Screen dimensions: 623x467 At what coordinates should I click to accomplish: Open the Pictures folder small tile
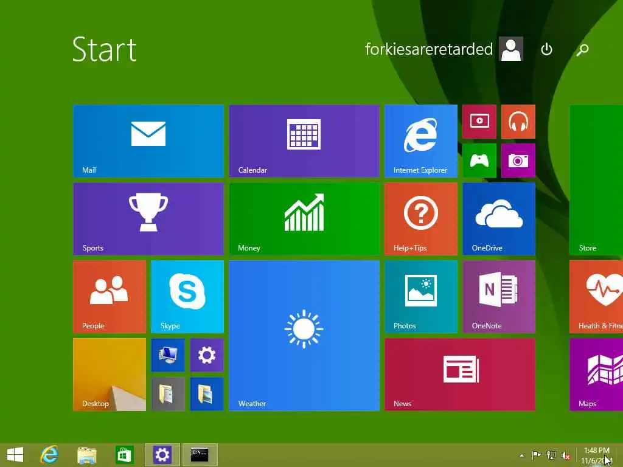coord(207,394)
